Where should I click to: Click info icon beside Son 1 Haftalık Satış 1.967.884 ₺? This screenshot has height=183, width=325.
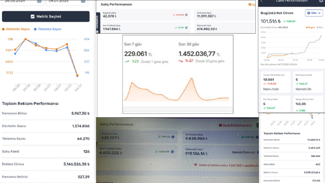186,27
